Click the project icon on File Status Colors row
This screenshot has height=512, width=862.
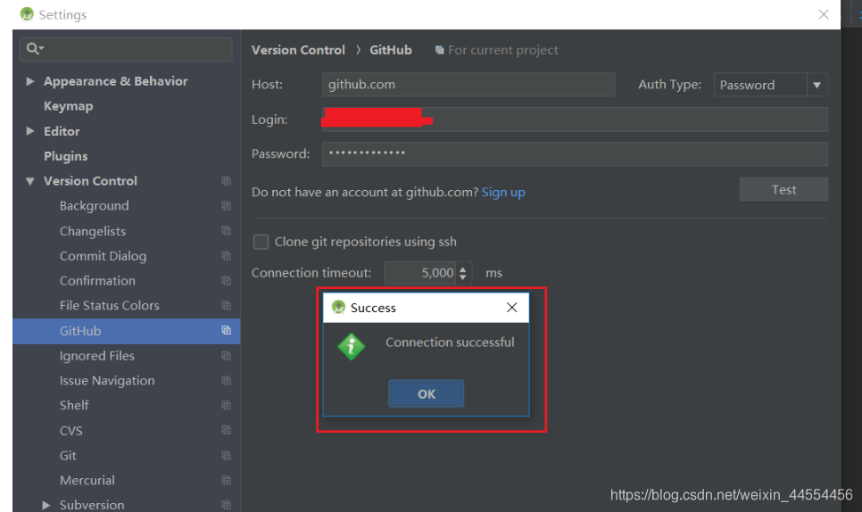[226, 305]
